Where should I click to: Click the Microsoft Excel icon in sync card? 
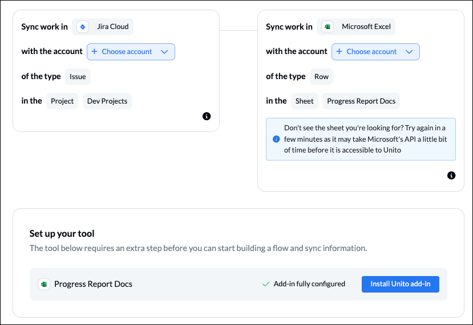pos(328,27)
